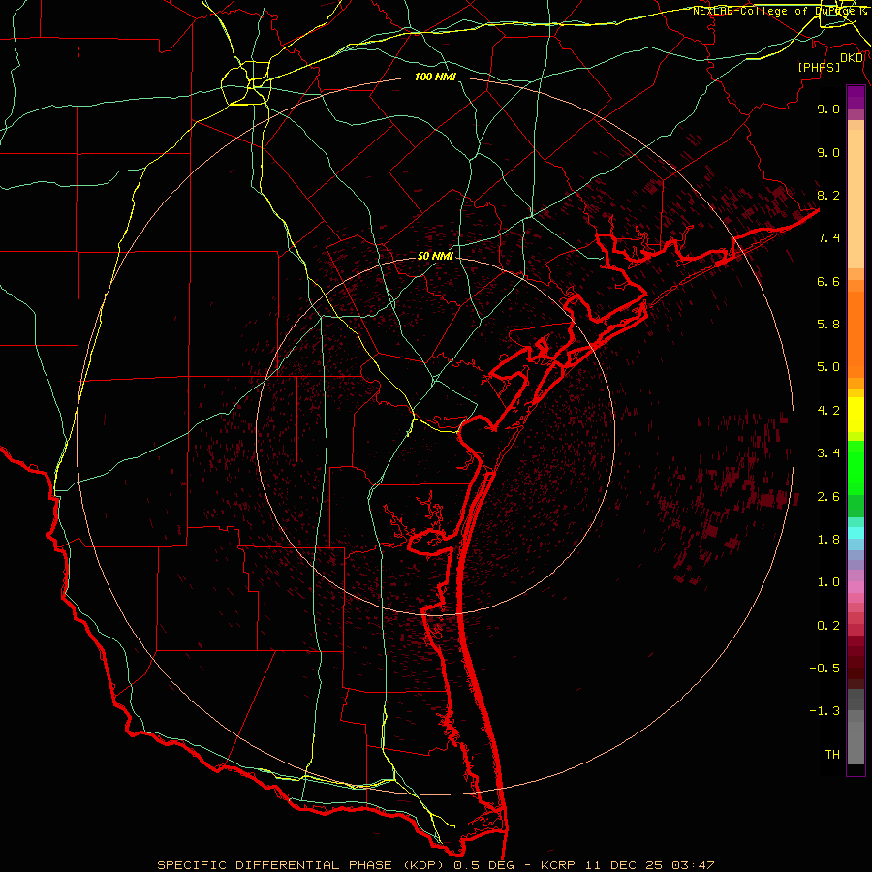Click the 0.2 scale value label
Screen dimensions: 872x872
(x=828, y=626)
